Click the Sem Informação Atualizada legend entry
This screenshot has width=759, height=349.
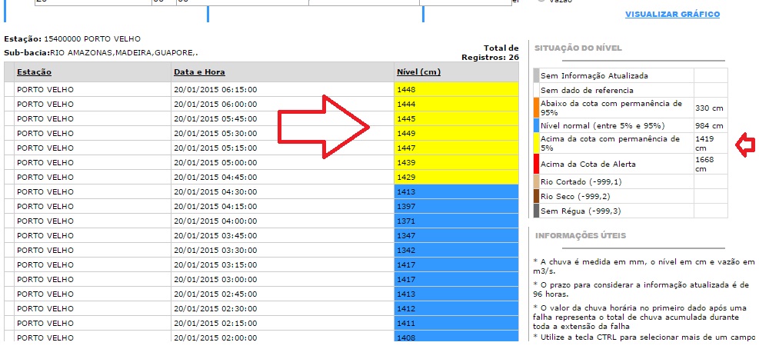click(x=594, y=76)
